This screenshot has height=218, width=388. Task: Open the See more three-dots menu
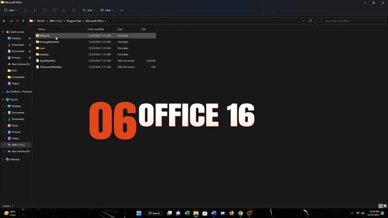tap(121, 10)
